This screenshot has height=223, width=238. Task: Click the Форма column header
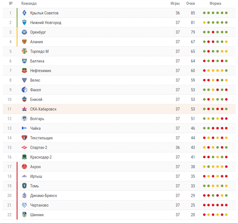coord(215,3)
